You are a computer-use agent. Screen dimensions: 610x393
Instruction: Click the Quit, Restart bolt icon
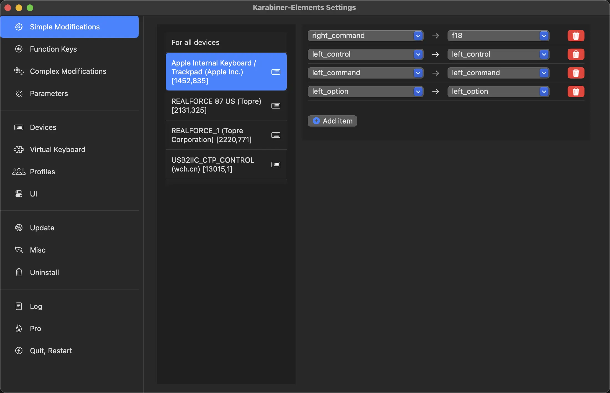[19, 351]
